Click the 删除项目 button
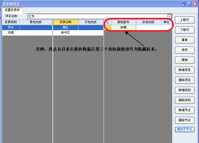The height and width of the screenshot is (143, 199). 184,80
